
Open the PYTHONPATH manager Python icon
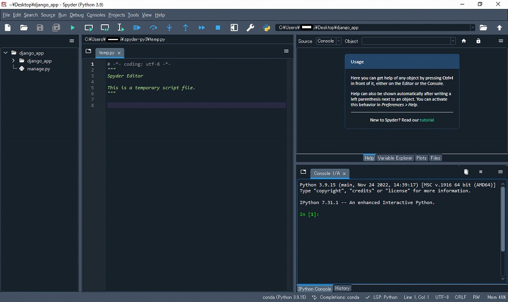pyautogui.click(x=266, y=28)
